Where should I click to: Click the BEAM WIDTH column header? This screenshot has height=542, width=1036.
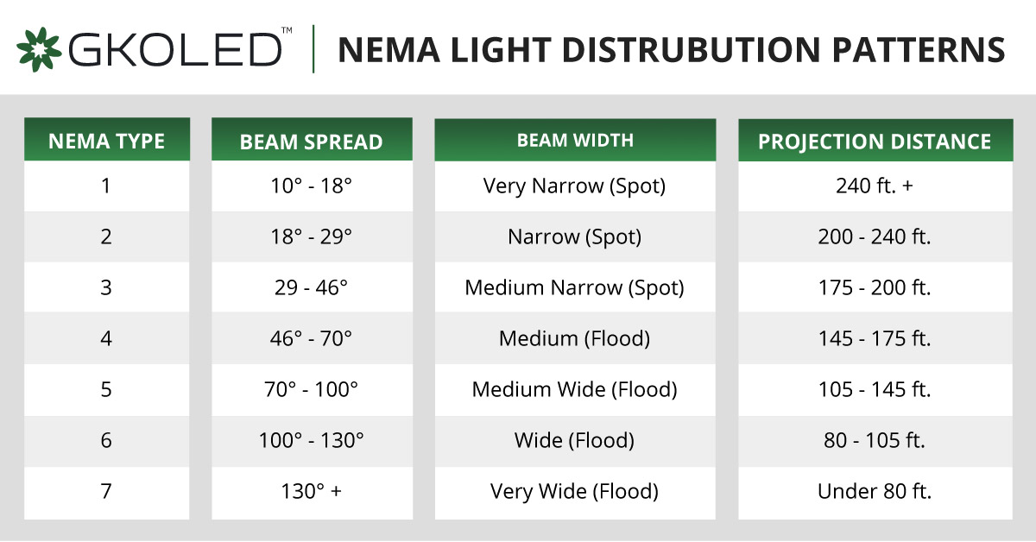tap(574, 140)
